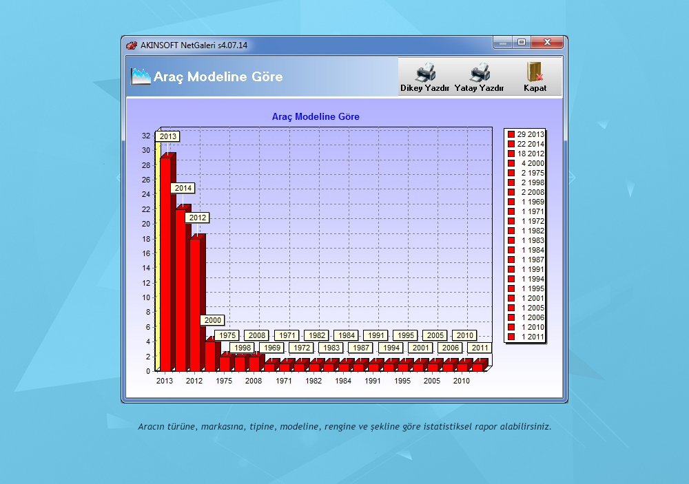Click the red swatch for 29 2013

[x=511, y=134]
